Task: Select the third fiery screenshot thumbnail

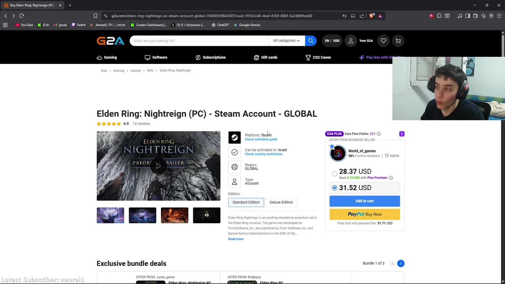Action: point(174,215)
